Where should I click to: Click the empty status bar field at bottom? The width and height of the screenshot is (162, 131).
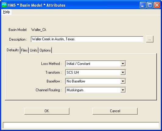81,125
